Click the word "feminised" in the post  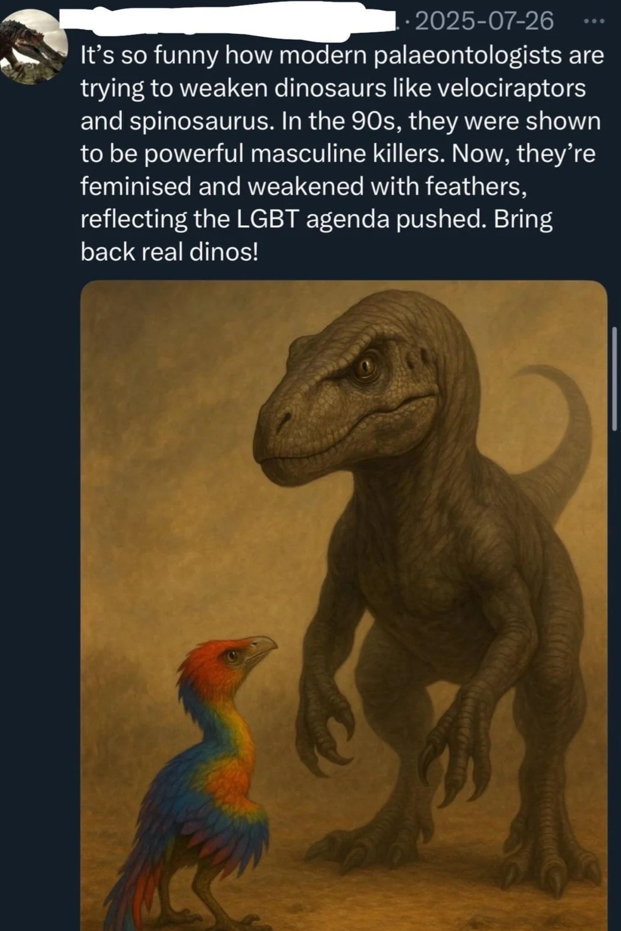136,187
